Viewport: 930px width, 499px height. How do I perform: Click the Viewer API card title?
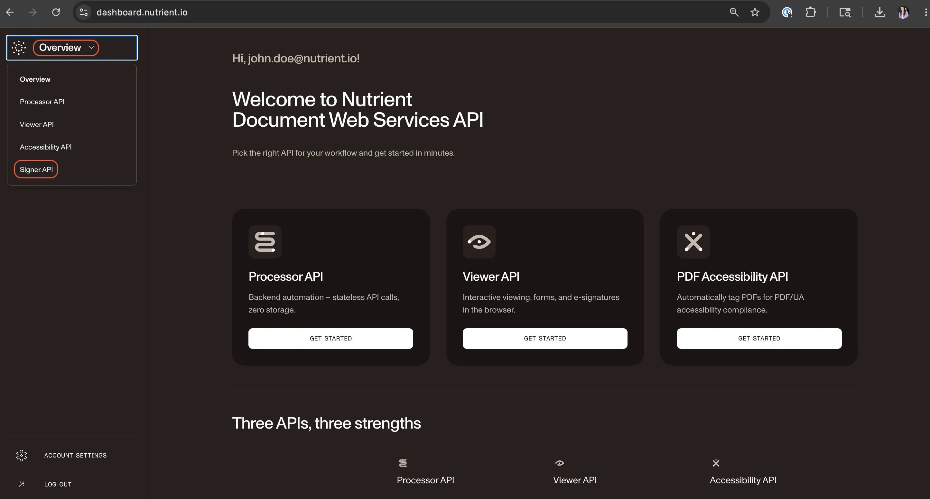491,277
